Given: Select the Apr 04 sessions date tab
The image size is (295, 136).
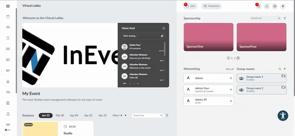Looking at the screenshot, I should coord(74,115).
